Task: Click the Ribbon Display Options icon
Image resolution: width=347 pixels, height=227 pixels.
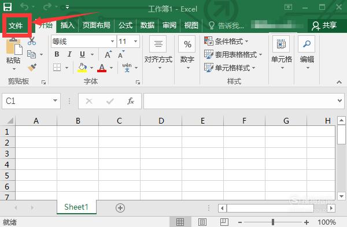Action: pyautogui.click(x=288, y=7)
